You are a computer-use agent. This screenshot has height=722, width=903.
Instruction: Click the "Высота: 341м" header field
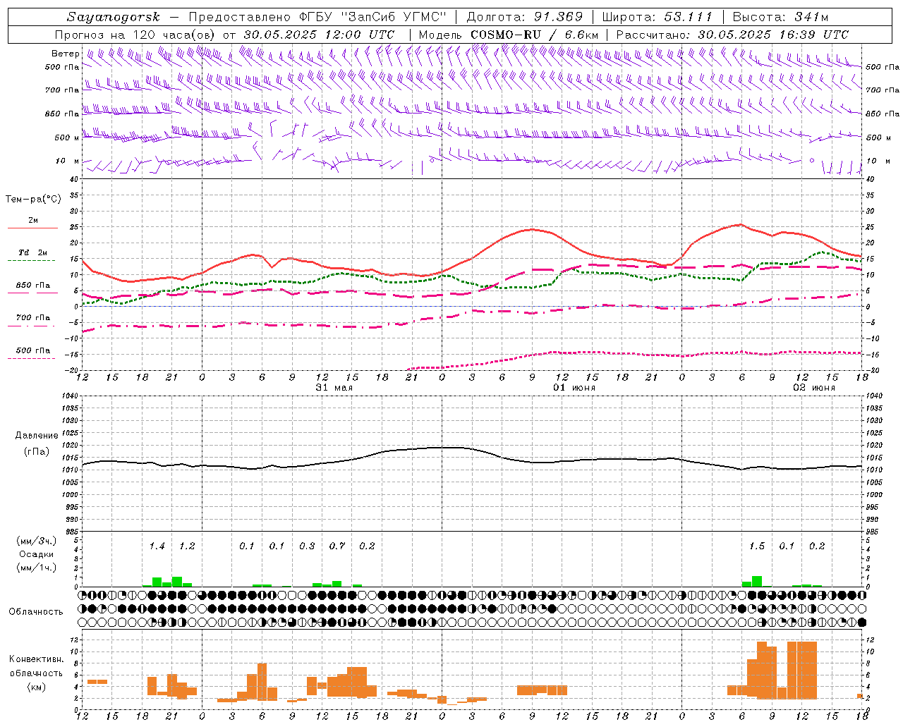pyautogui.click(x=780, y=17)
